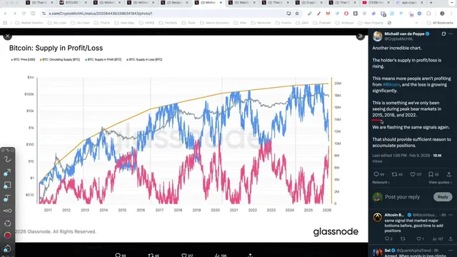Like the Altcoin B... reply
The height and width of the screenshot is (257, 457).
pos(418,238)
